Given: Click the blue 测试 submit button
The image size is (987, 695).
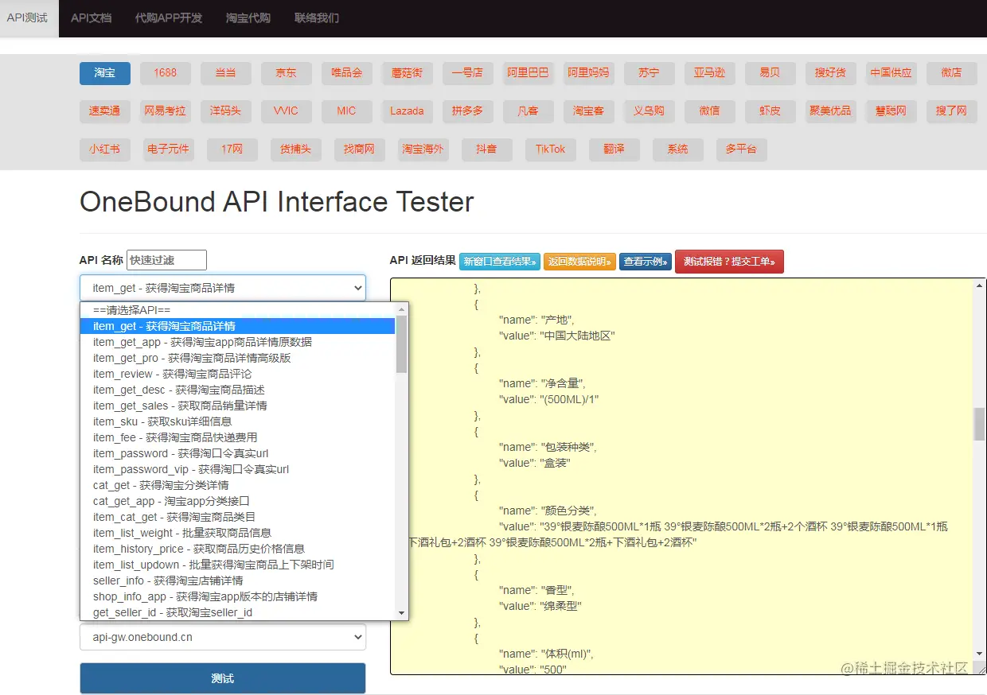Looking at the screenshot, I should point(223,678).
